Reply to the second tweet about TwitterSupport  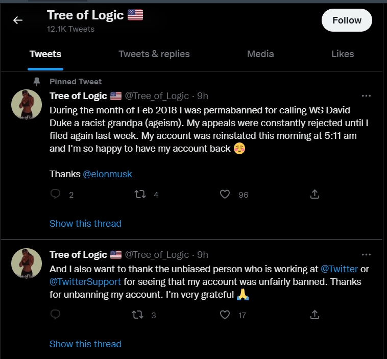click(55, 315)
